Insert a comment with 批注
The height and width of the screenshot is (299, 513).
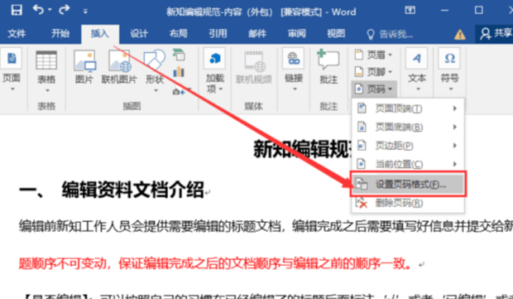tap(328, 66)
